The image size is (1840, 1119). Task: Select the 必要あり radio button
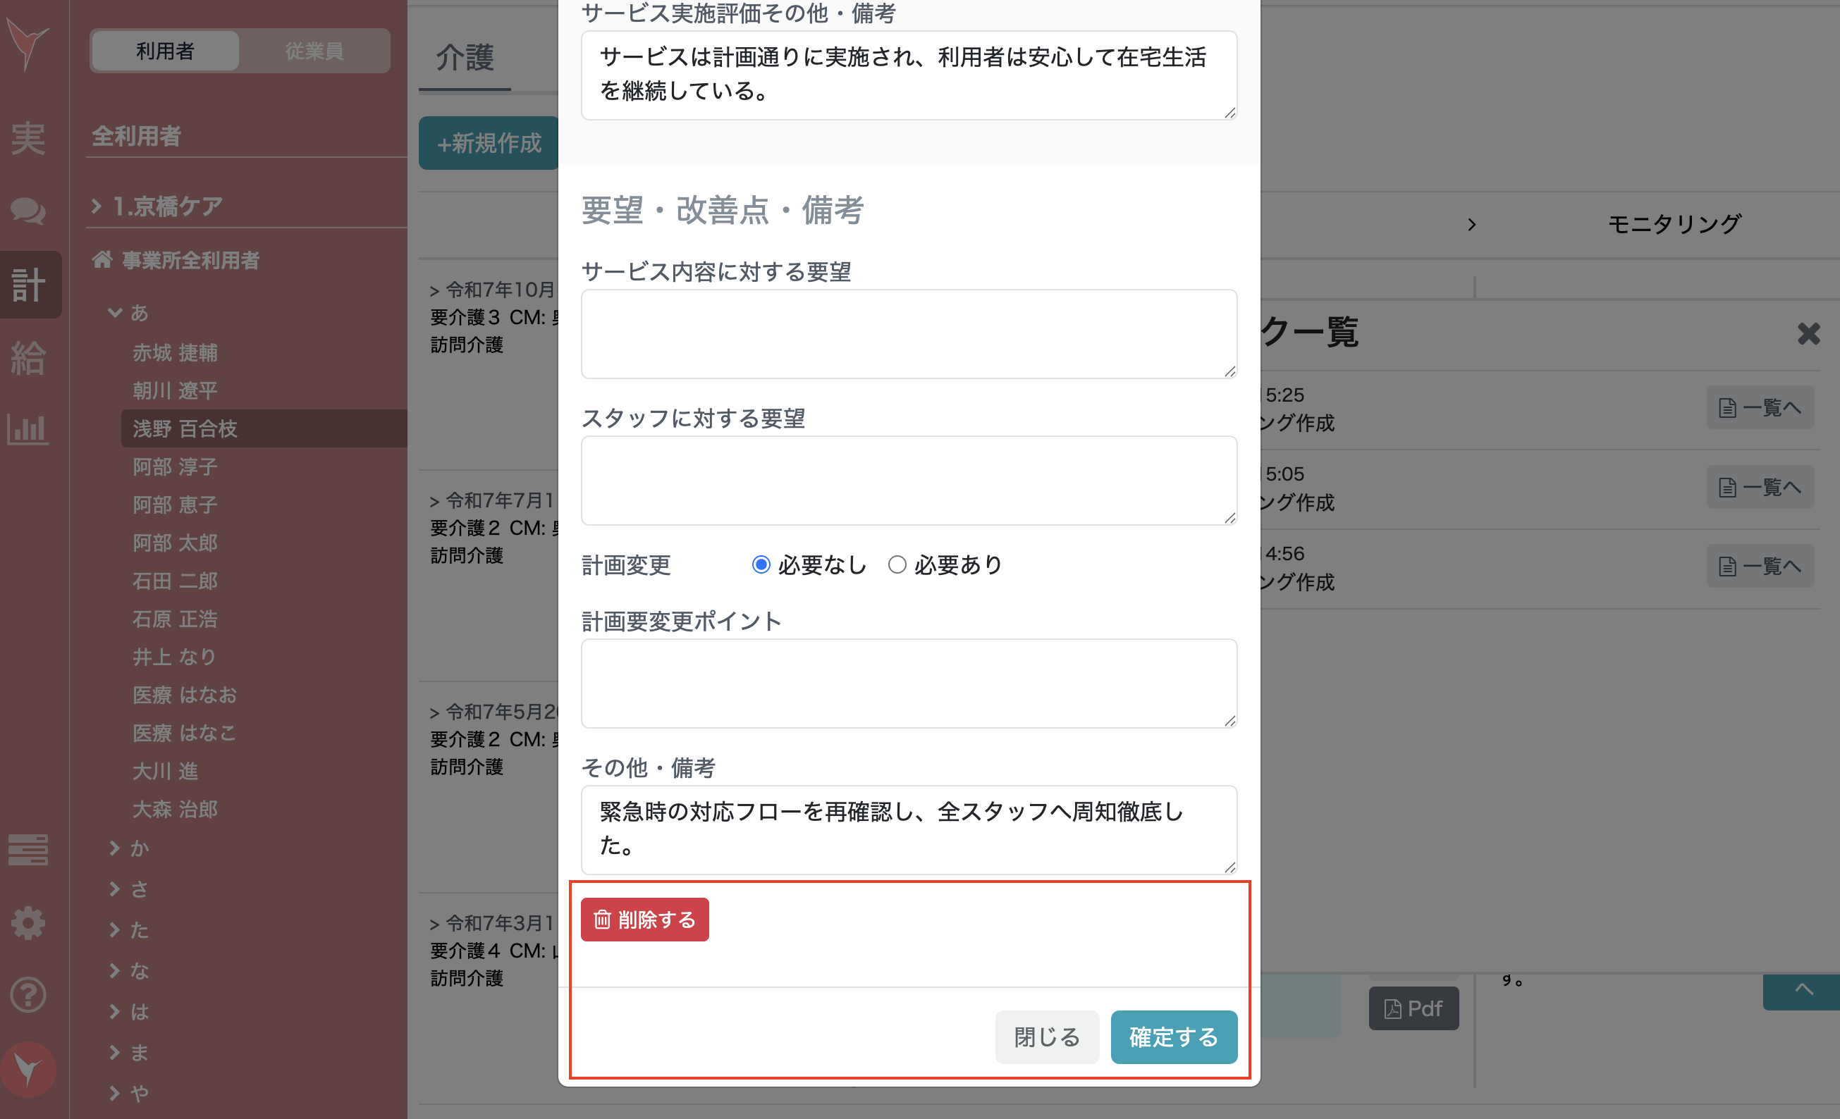click(897, 564)
